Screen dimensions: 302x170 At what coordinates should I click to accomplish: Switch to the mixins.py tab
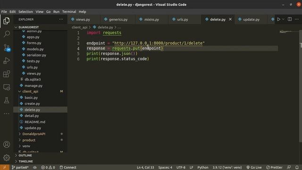click(152, 19)
